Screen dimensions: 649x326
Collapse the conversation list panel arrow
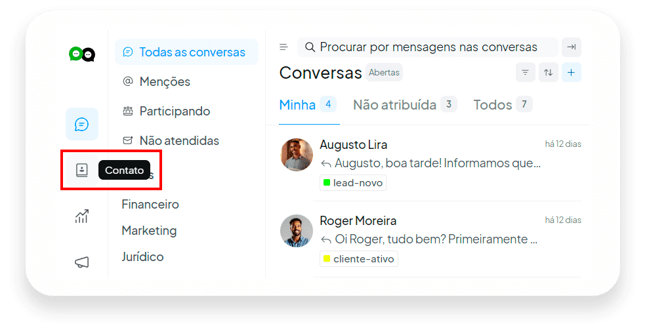(x=571, y=47)
